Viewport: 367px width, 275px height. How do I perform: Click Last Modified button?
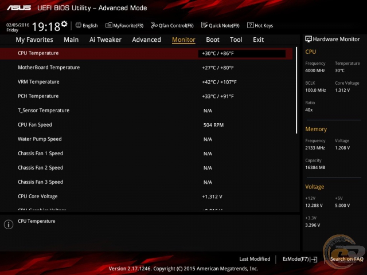pyautogui.click(x=255, y=259)
